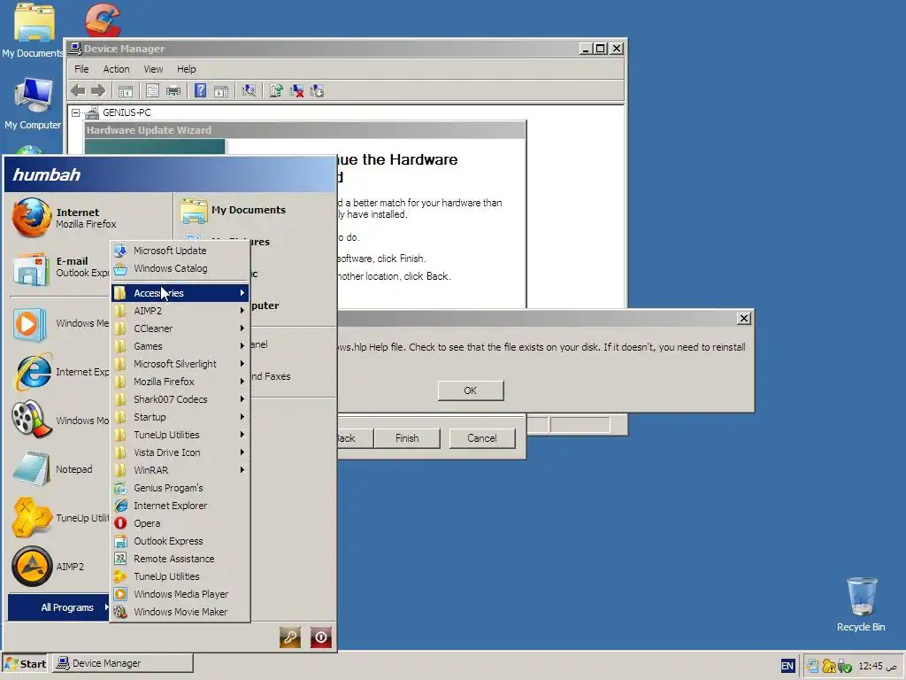Click Finish in Hardware Update Wizard
906x680 pixels.
[407, 438]
